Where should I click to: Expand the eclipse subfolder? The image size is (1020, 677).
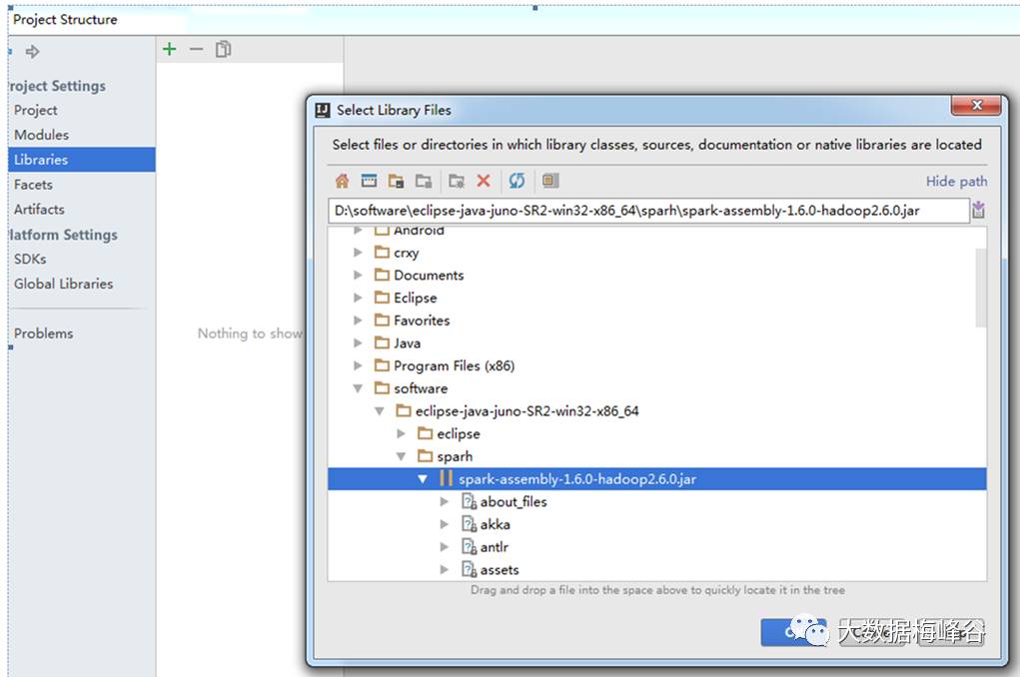point(402,433)
